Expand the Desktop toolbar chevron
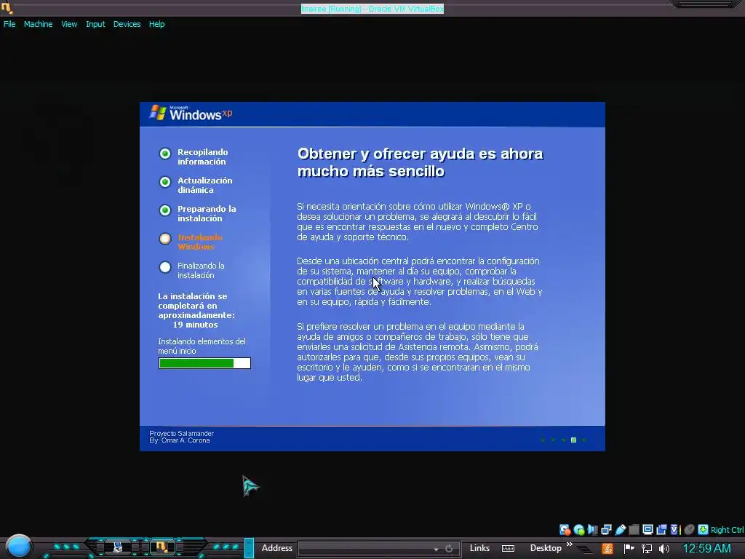Viewport: 745px width, 559px height. [569, 544]
